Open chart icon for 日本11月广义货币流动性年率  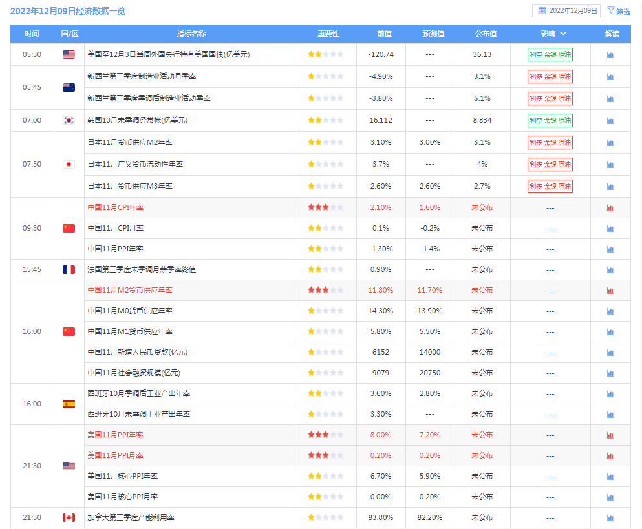coord(610,165)
